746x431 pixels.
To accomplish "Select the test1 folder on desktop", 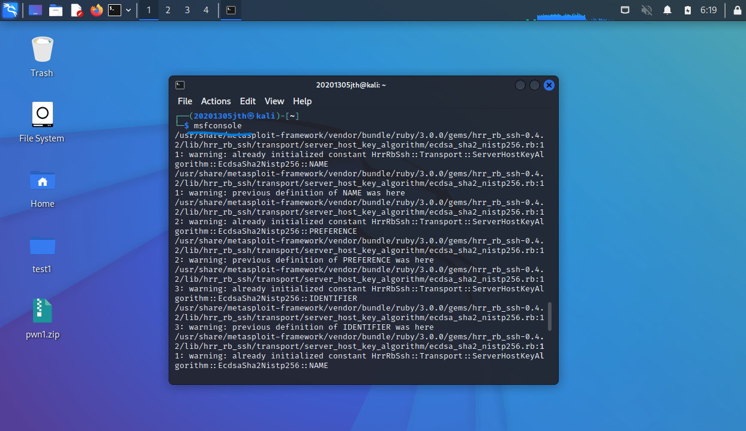I will pos(42,254).
